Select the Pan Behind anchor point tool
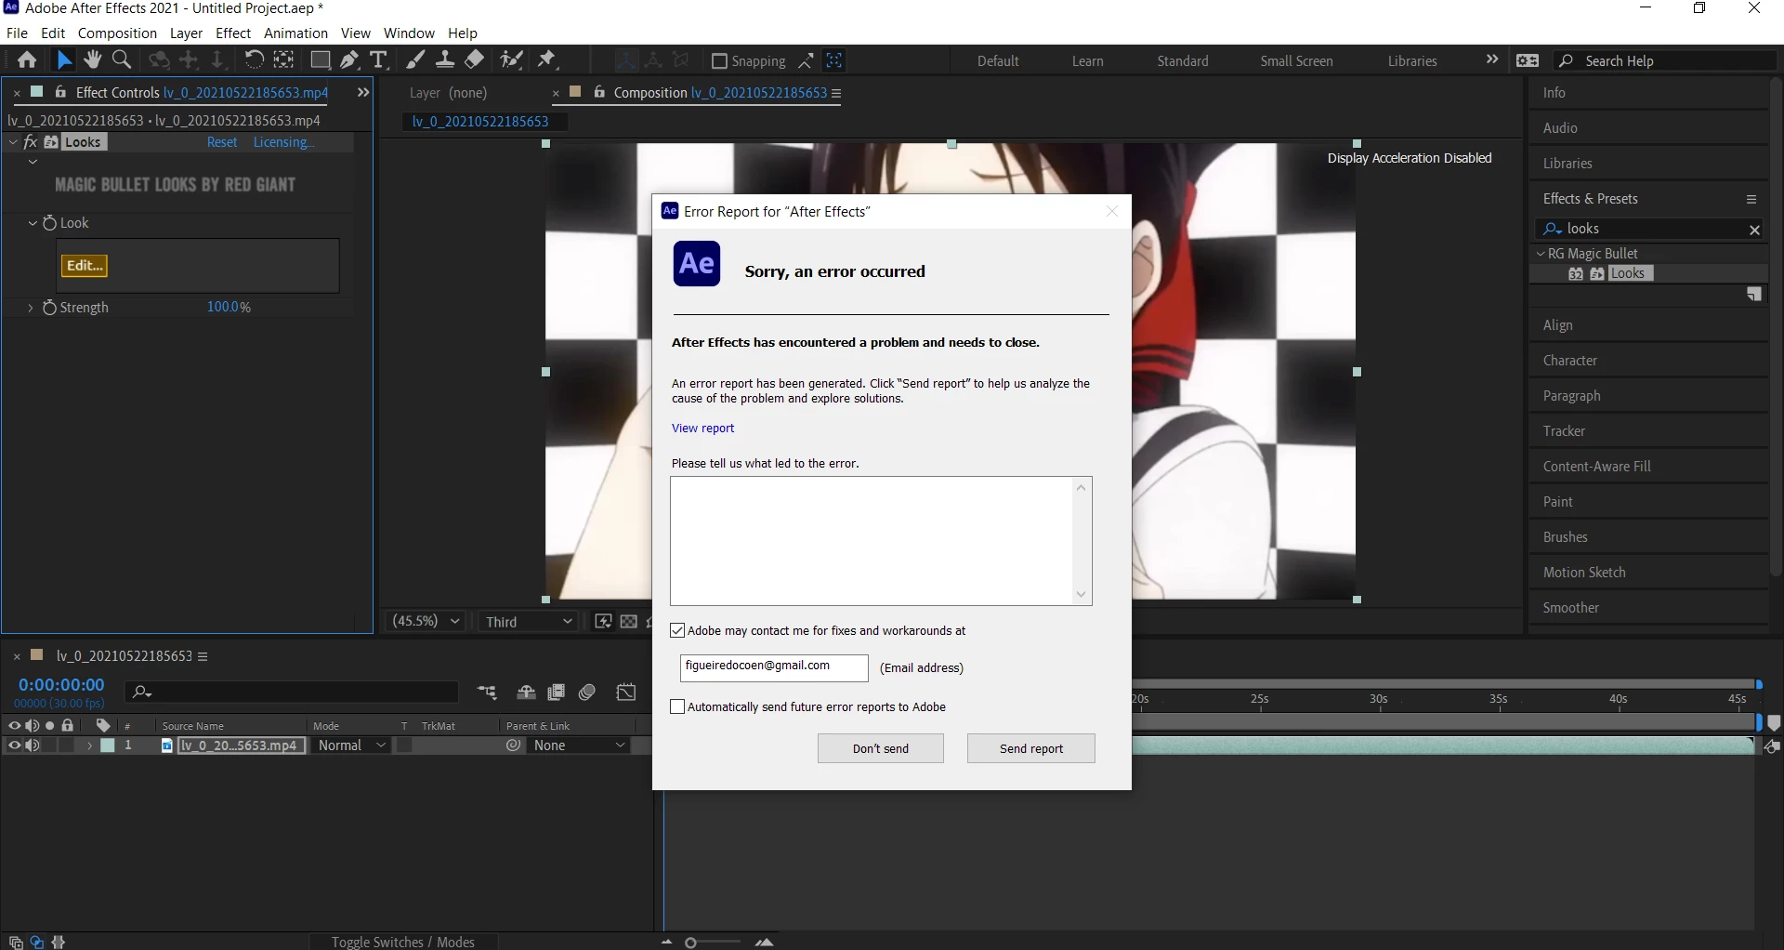Image resolution: width=1784 pixels, height=950 pixels. pos(284,60)
